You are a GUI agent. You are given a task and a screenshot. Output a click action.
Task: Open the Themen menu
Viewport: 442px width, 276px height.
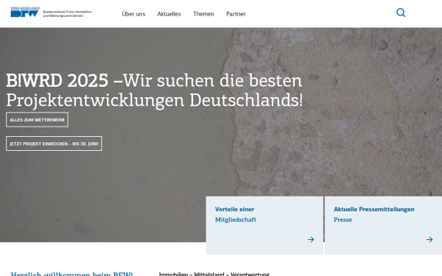click(x=203, y=14)
